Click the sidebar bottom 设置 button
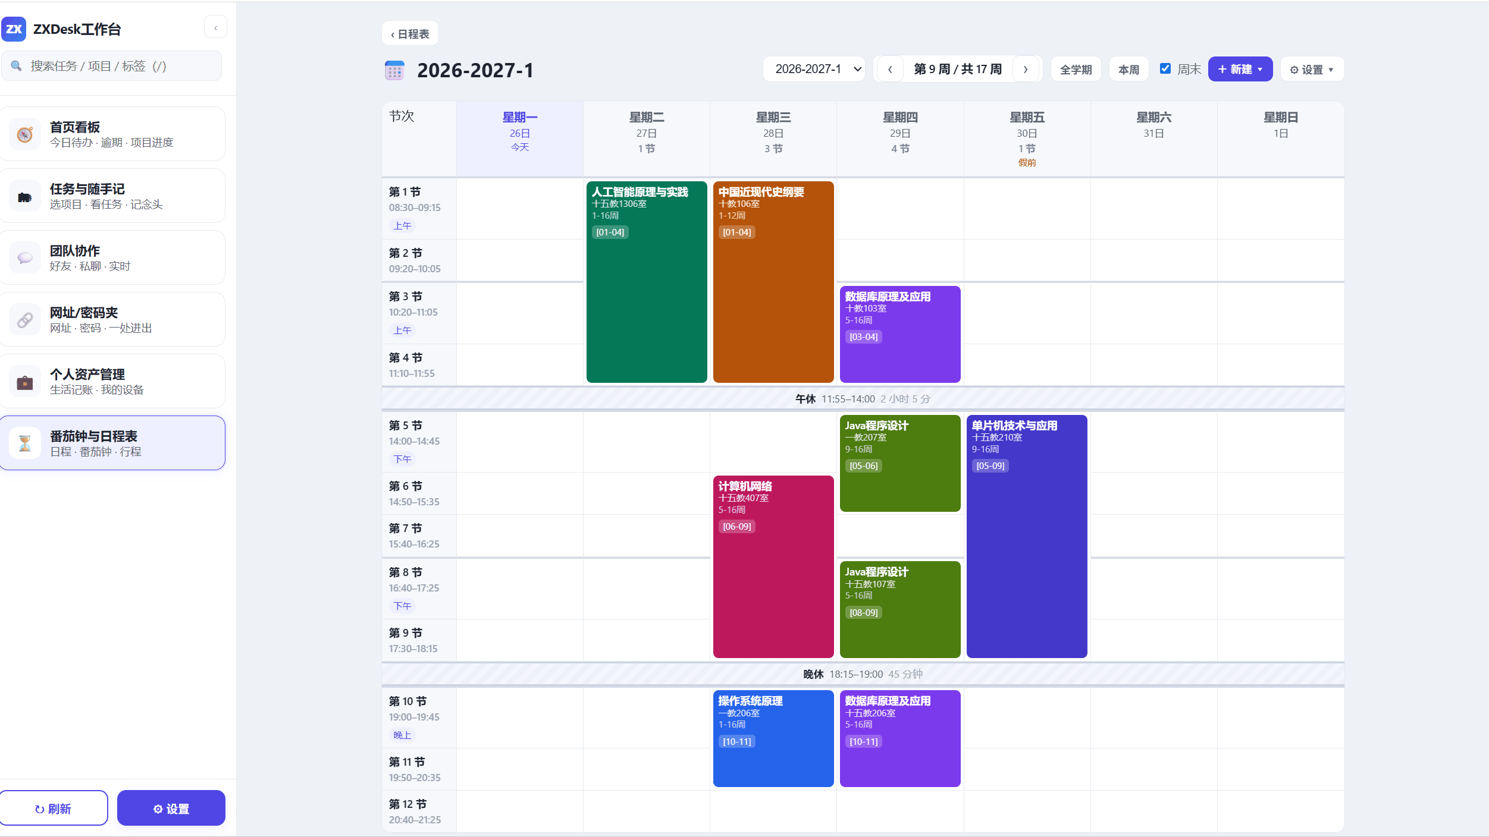The height and width of the screenshot is (837, 1489). (x=171, y=808)
